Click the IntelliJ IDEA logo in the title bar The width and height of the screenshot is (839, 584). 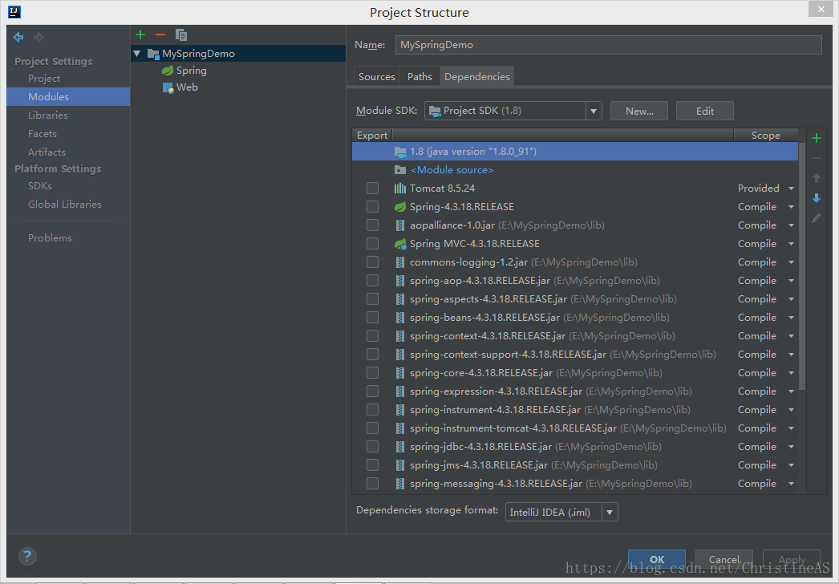click(14, 12)
